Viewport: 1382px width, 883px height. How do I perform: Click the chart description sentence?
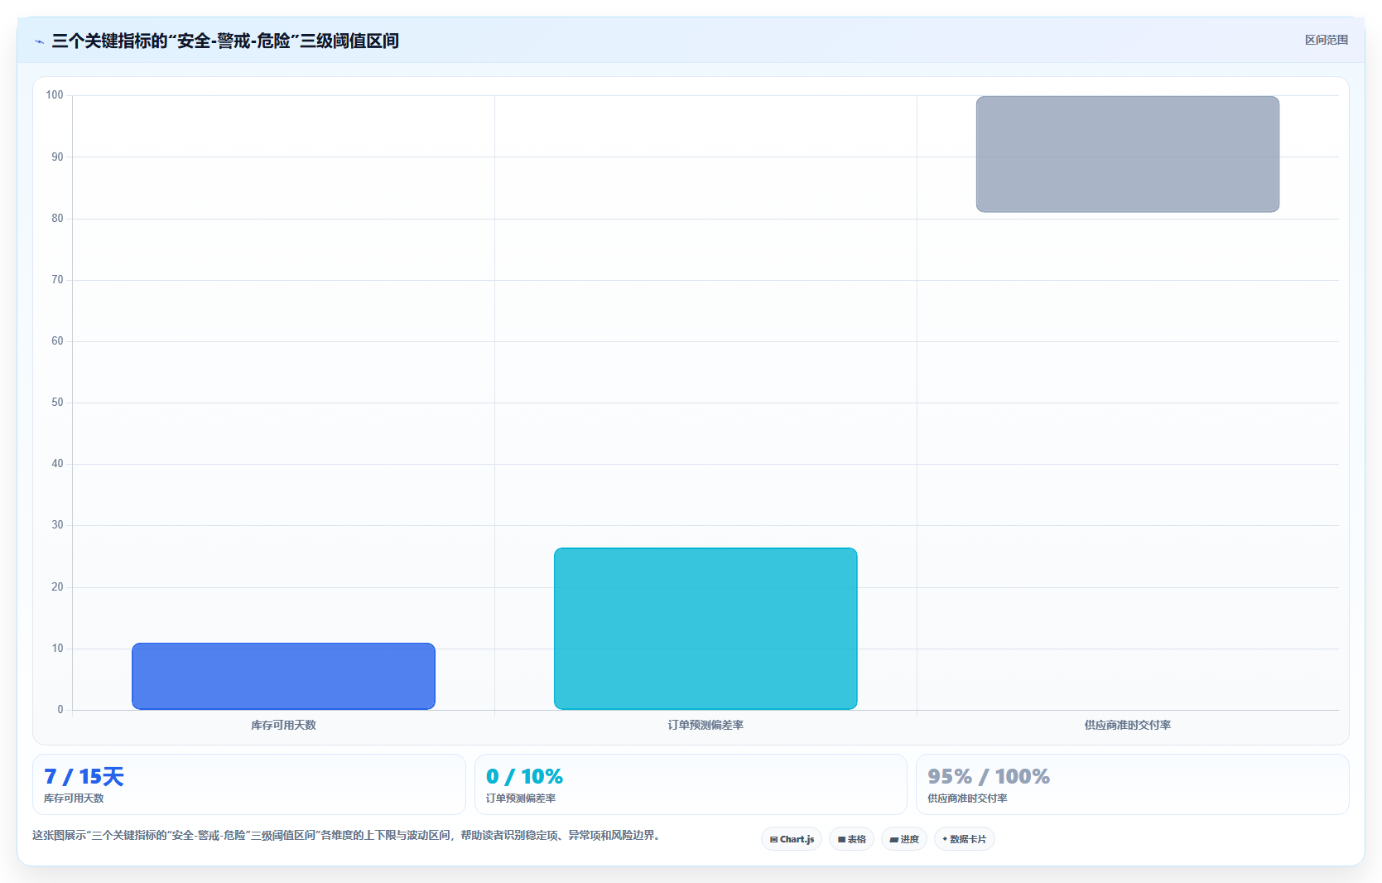(348, 835)
